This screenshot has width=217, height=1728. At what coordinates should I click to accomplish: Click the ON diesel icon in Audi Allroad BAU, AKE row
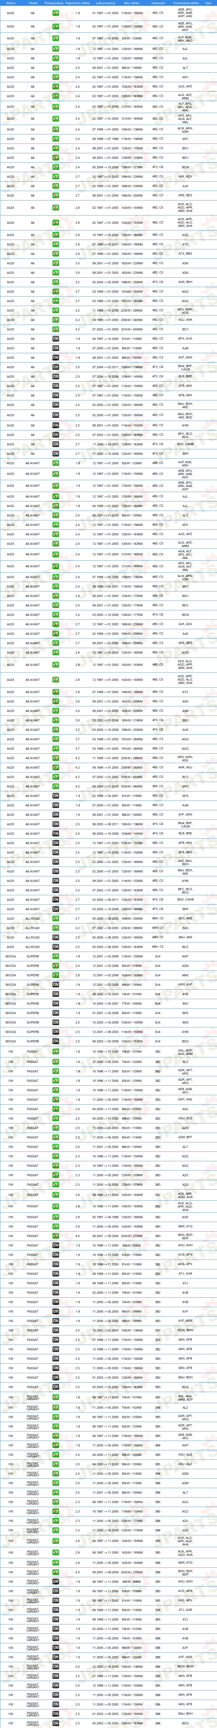pos(55,937)
